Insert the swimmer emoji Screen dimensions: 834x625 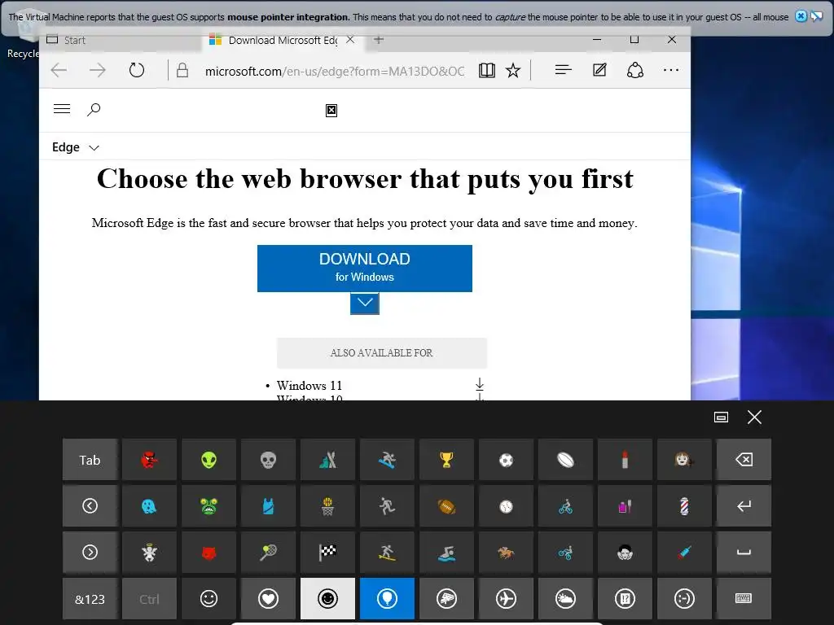pos(447,553)
